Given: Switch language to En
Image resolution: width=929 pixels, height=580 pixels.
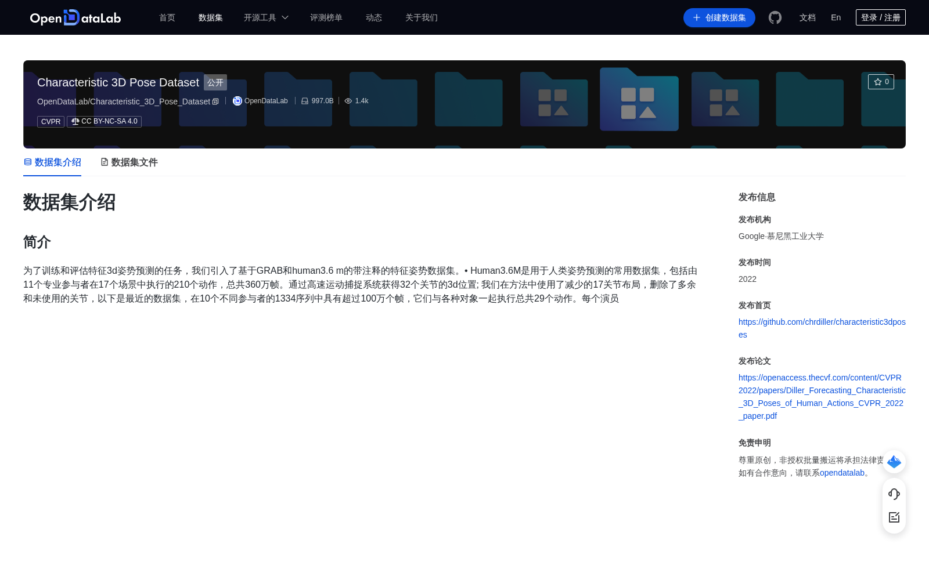Looking at the screenshot, I should 836,17.
